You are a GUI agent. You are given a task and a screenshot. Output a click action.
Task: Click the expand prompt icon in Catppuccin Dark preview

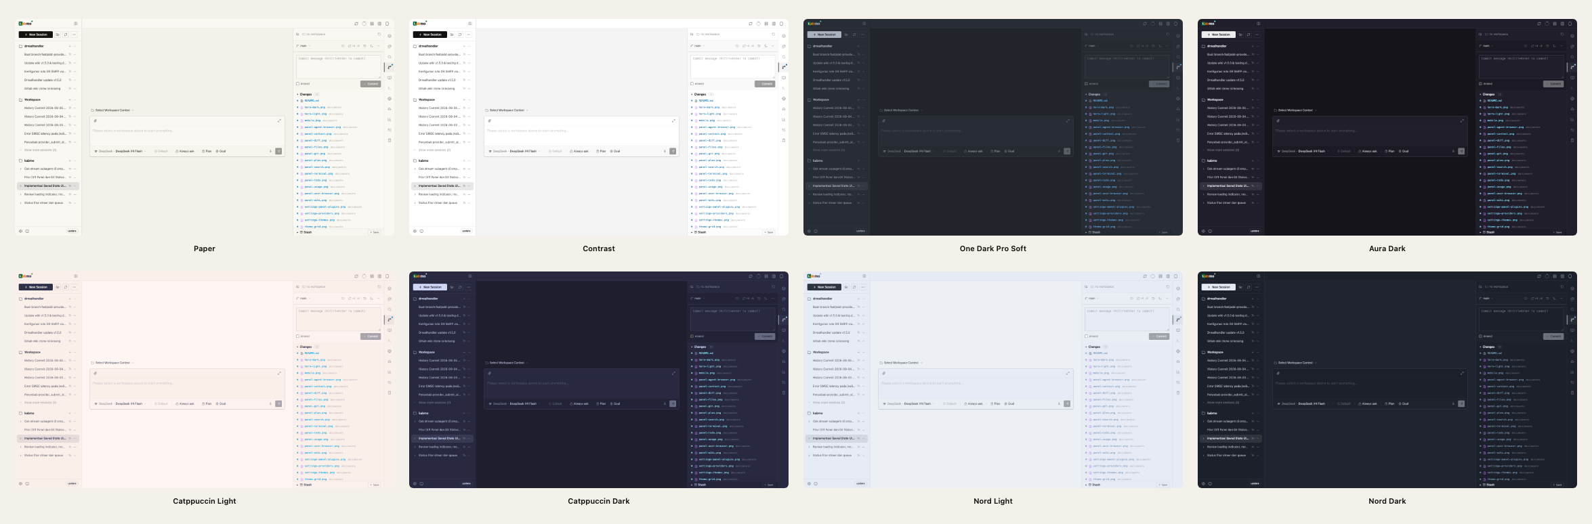[x=673, y=373]
